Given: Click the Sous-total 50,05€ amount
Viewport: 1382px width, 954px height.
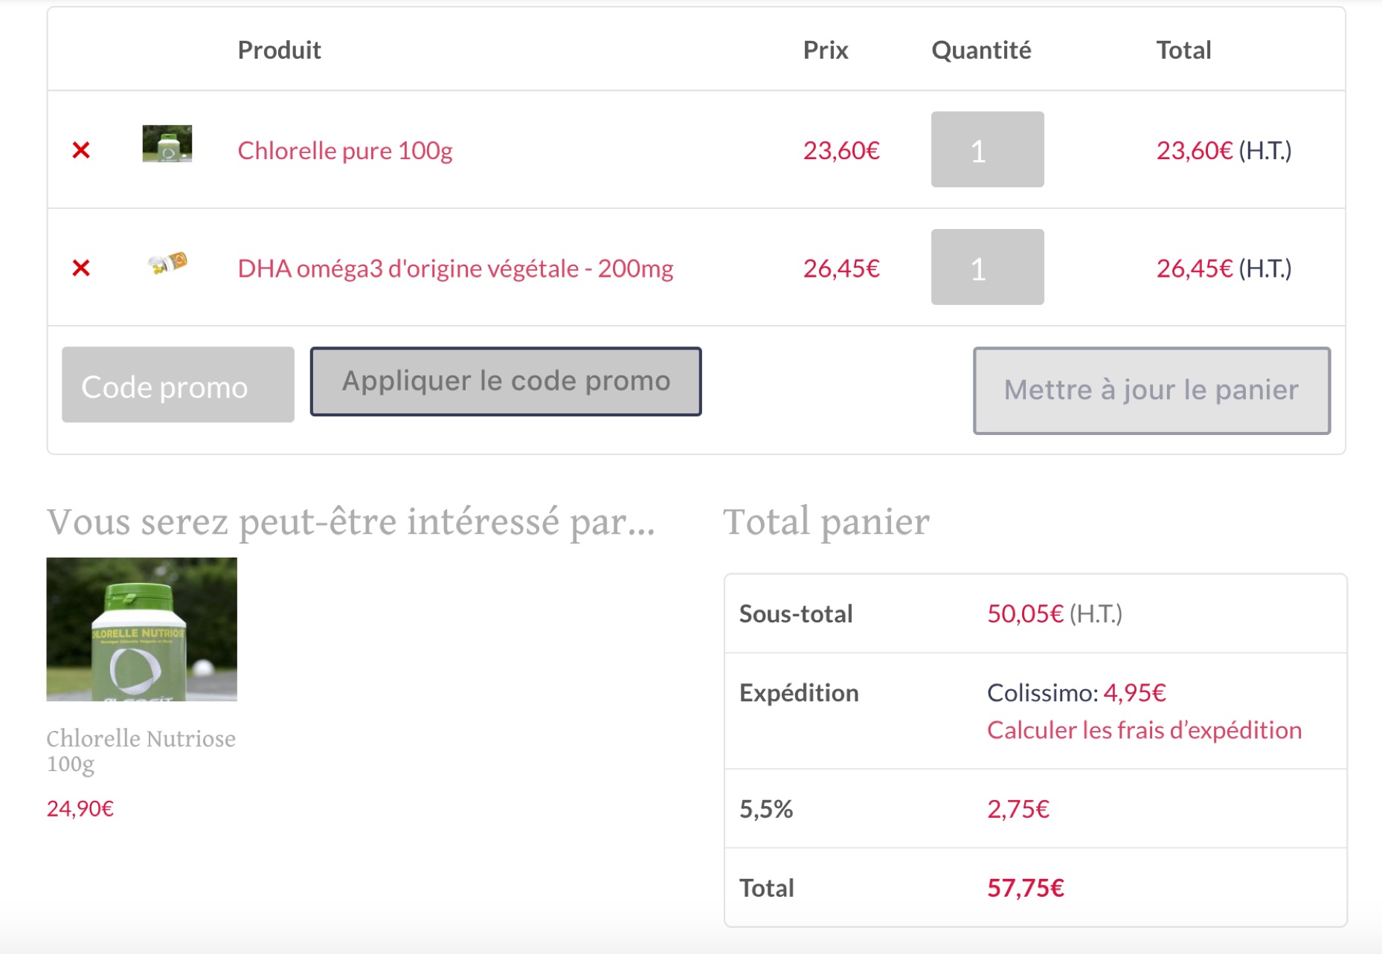Looking at the screenshot, I should (1025, 614).
